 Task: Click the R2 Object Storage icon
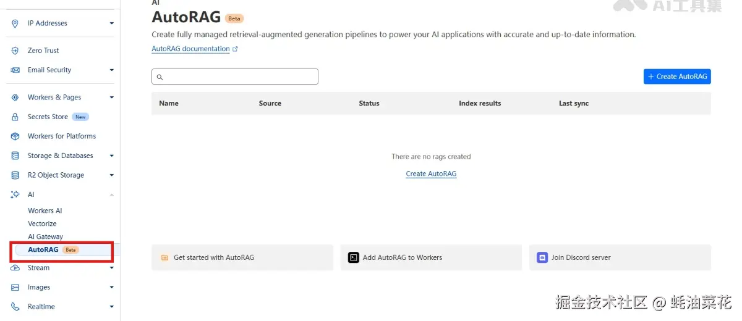[15, 175]
